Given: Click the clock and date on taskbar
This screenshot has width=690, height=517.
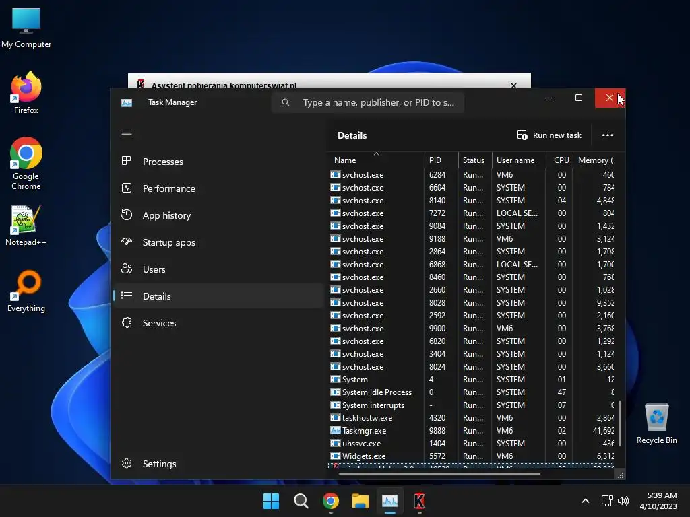Looking at the screenshot, I should (x=658, y=501).
